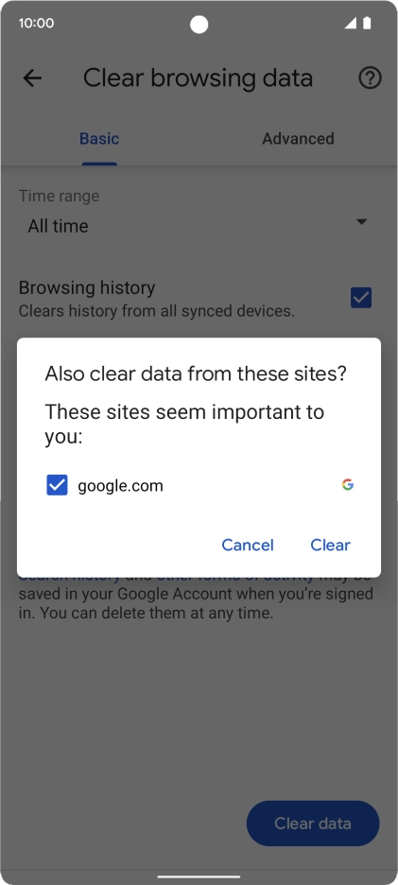398x885 pixels.
Task: Expand the Time range dropdown arrow
Action: coord(362,222)
